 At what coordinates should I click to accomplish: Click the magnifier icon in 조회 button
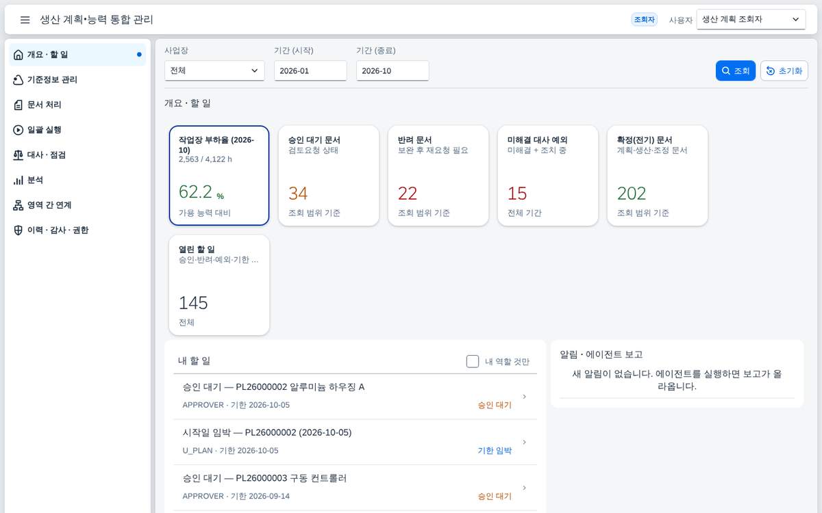[726, 71]
